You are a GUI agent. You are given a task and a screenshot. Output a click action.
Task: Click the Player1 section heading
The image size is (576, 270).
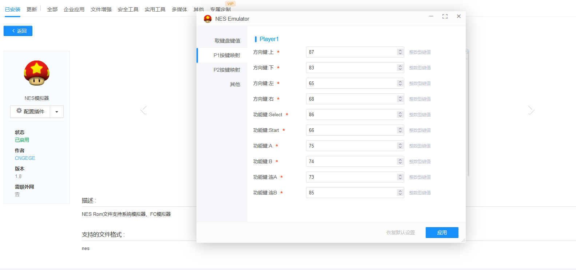269,39
